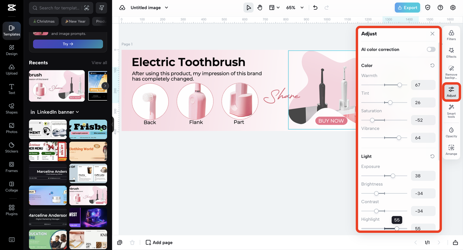Open the Collage panel

pyautogui.click(x=12, y=187)
